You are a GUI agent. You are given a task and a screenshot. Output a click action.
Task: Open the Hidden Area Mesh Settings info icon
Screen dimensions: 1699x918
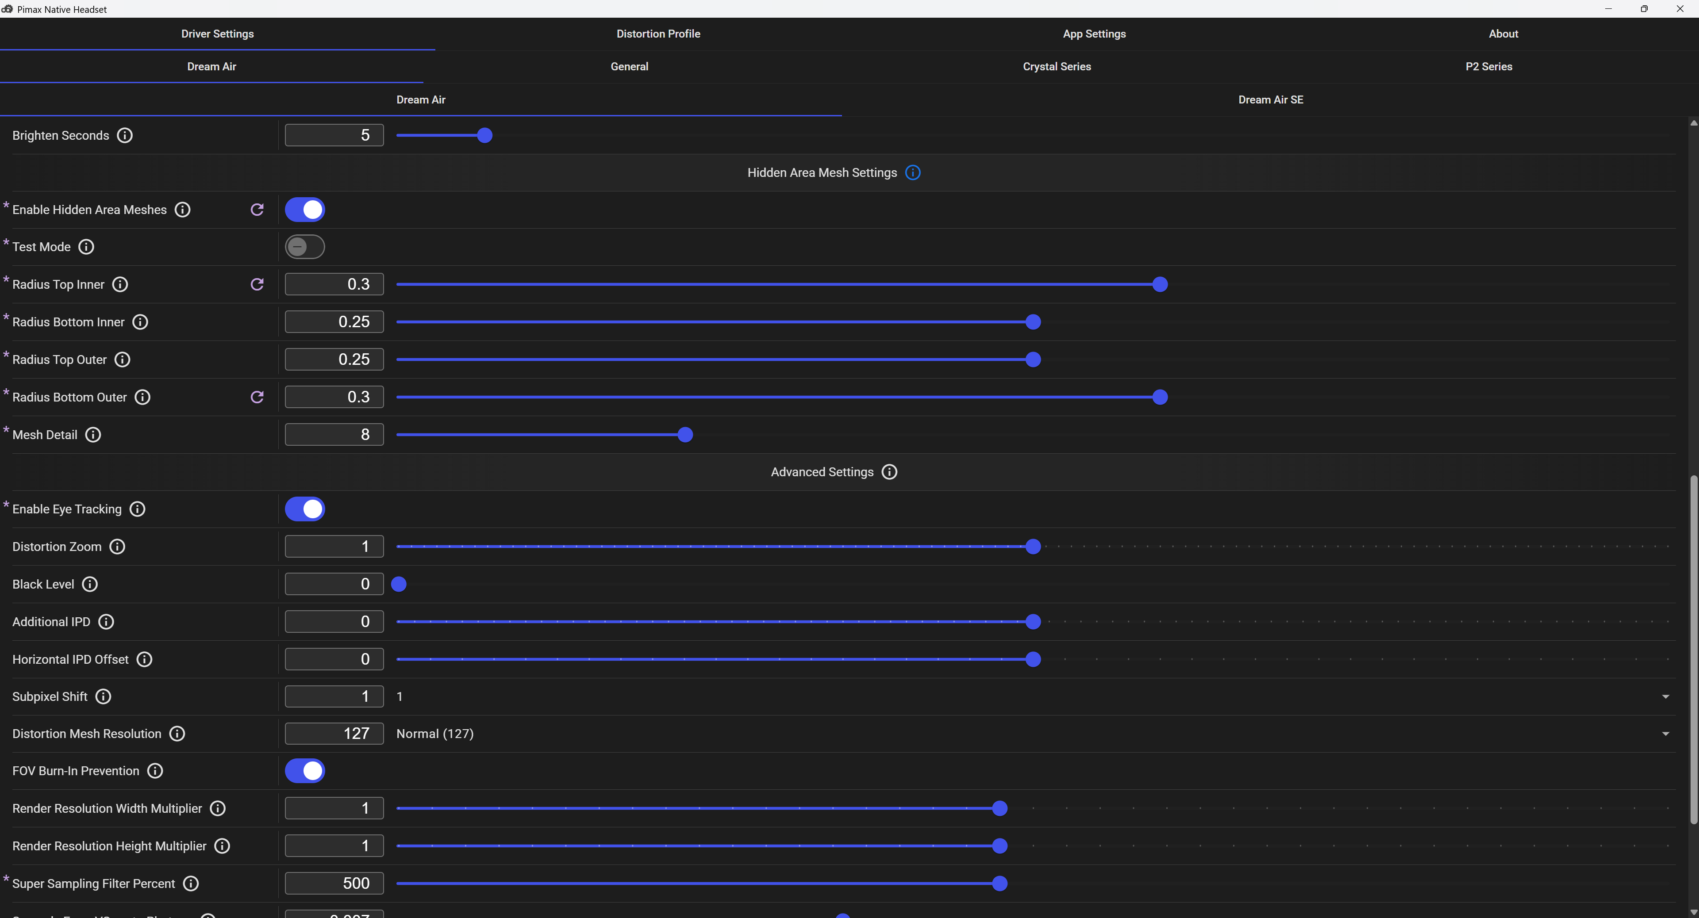[x=913, y=172]
